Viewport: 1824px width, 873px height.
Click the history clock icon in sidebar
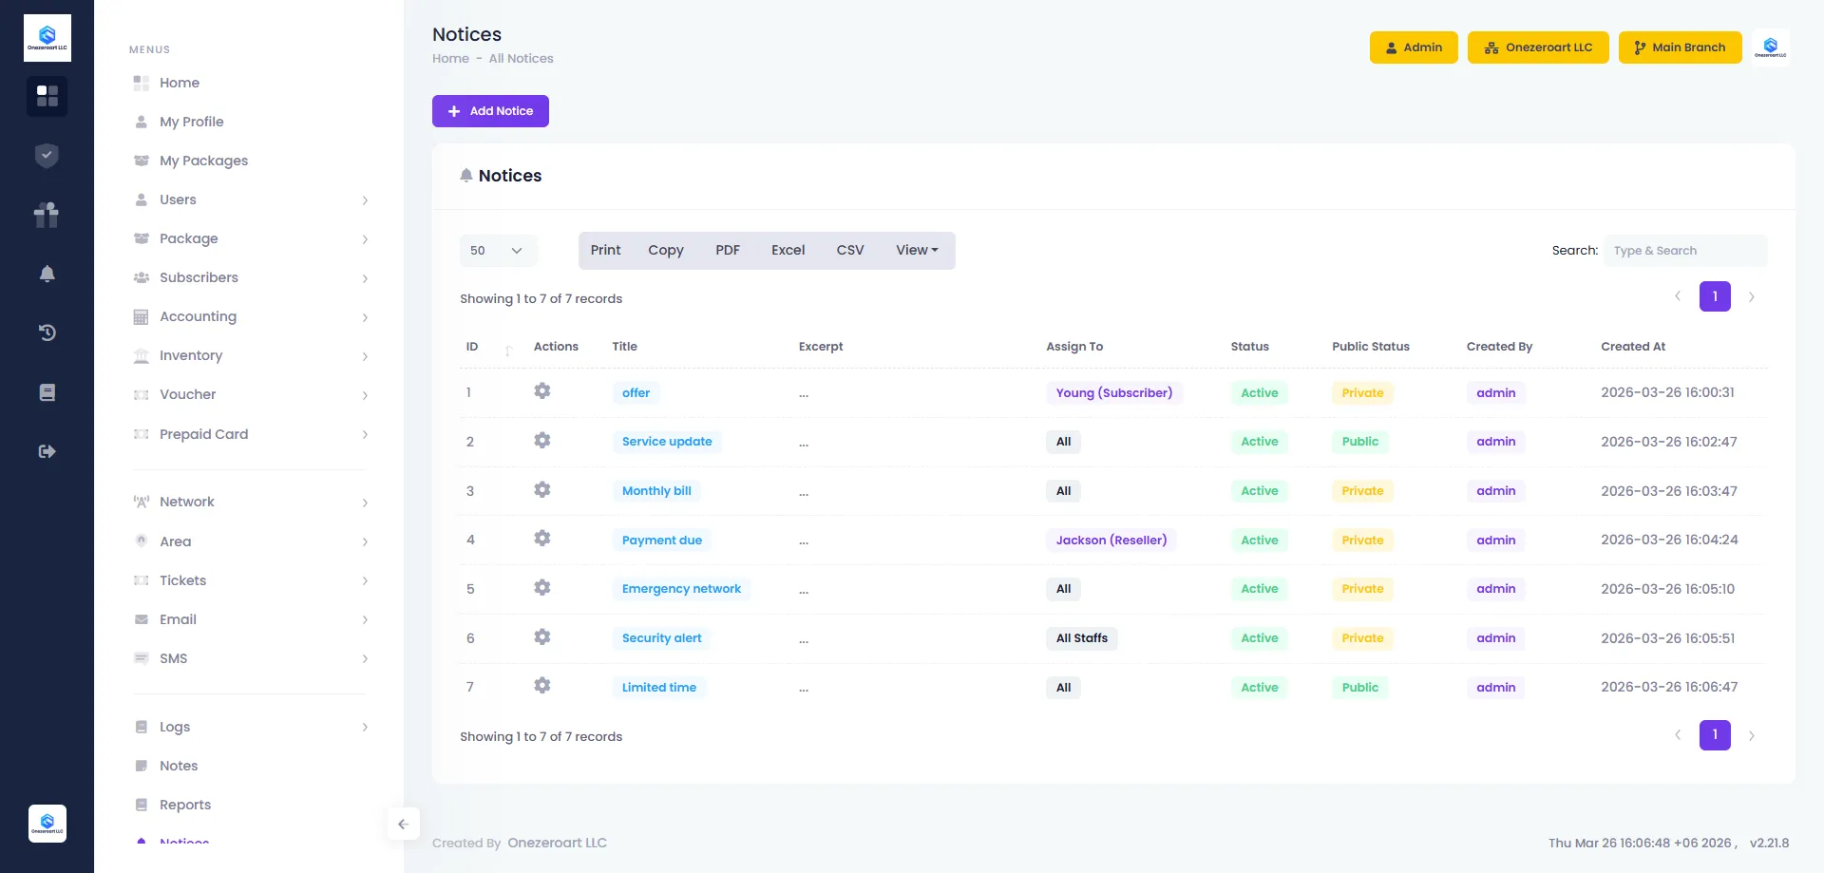click(47, 332)
